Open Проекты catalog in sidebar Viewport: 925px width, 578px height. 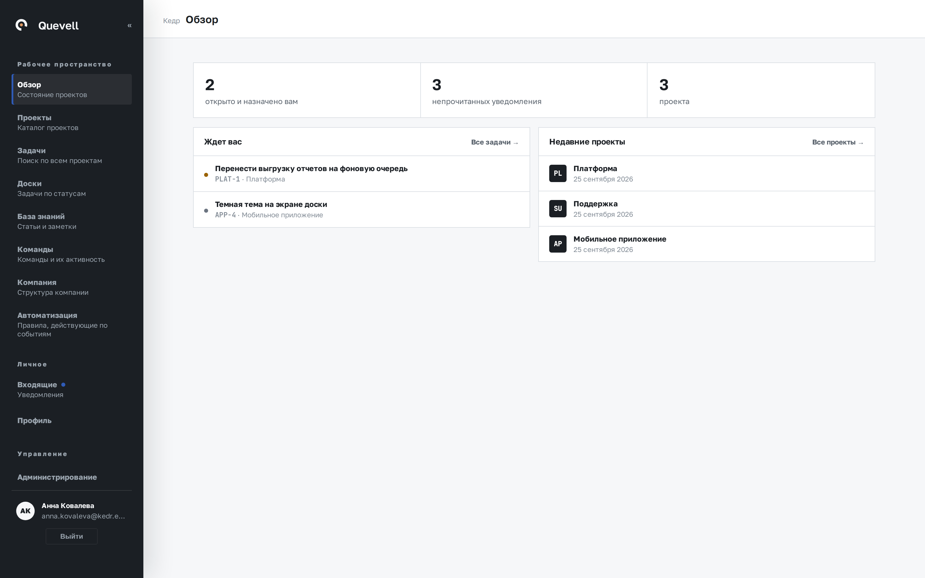click(x=72, y=122)
